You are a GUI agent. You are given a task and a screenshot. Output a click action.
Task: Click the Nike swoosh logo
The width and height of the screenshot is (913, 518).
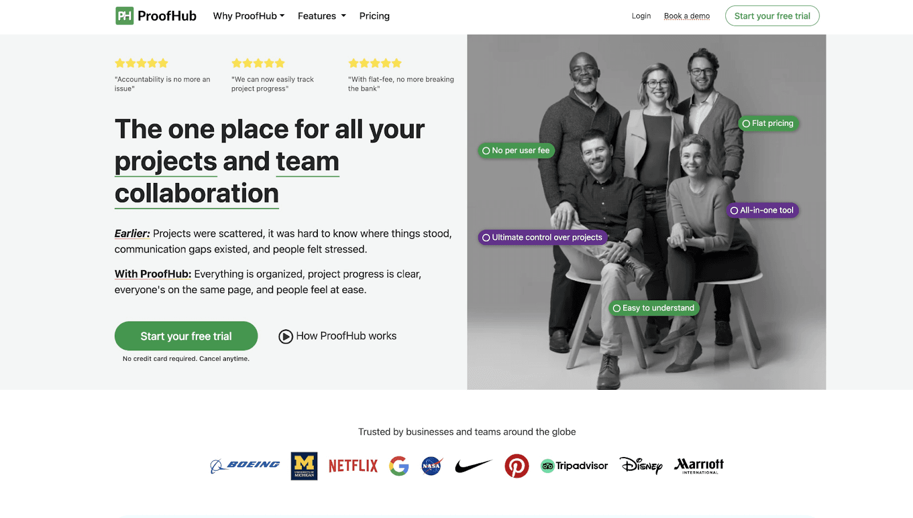(474, 466)
